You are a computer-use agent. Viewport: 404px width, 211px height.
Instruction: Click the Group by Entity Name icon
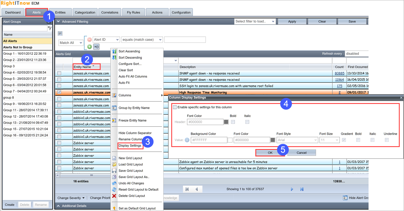[x=114, y=108]
